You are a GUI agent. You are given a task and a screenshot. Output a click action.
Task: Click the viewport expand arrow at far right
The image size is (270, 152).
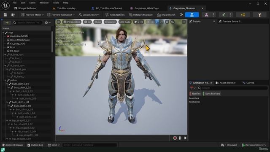tap(184, 22)
